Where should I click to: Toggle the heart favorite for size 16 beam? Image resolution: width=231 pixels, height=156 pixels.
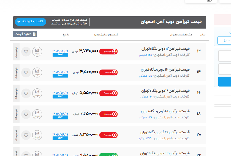26,93
